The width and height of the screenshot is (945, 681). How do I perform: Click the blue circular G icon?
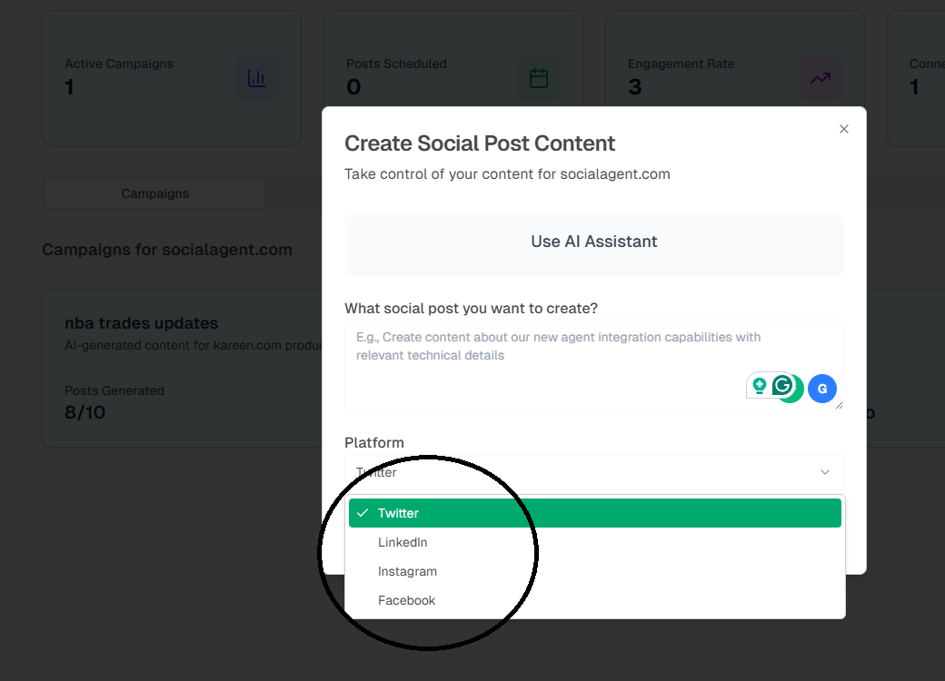[x=822, y=389]
